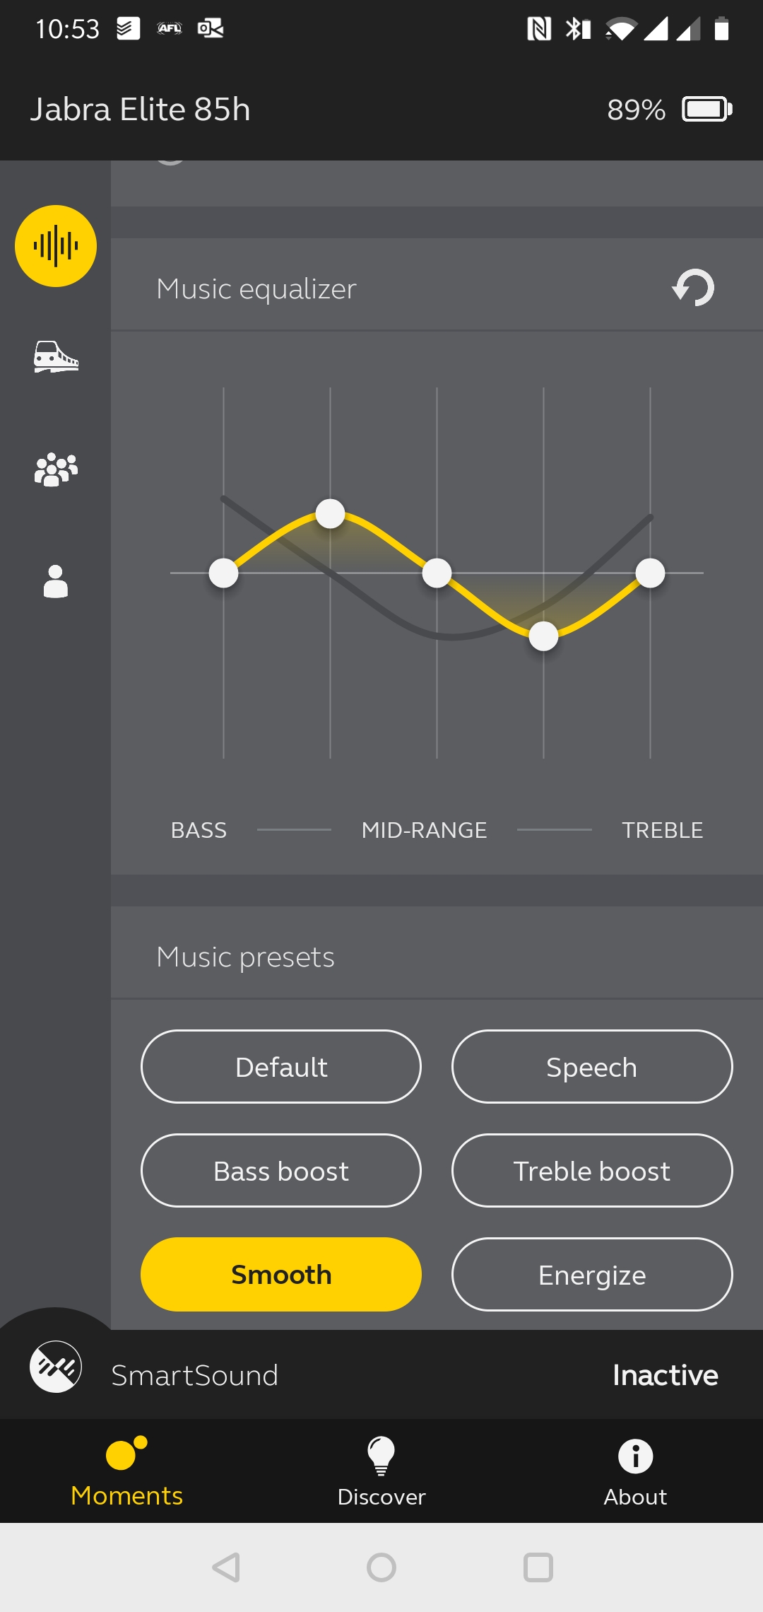
Task: Select the Treble boost preset
Action: tap(592, 1170)
